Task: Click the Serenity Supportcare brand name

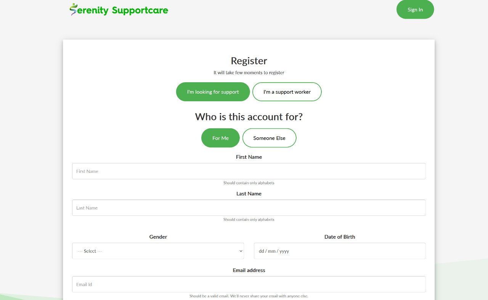Action: coord(122,10)
